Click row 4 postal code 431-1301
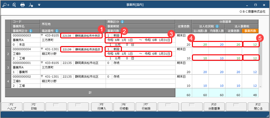This screenshot has height=118, width=270. pyautogui.click(x=51, y=76)
